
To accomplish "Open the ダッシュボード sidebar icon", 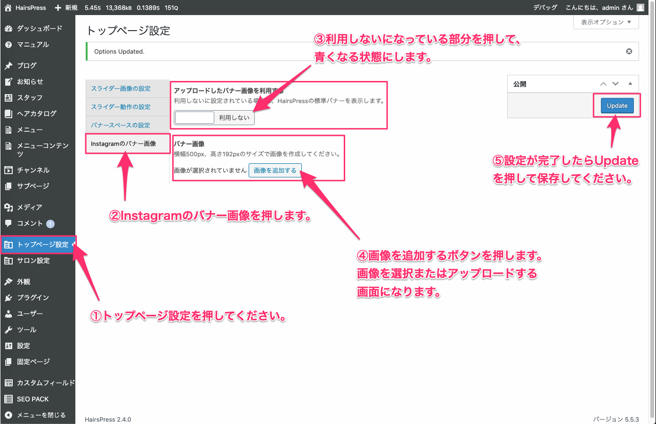I will point(8,29).
